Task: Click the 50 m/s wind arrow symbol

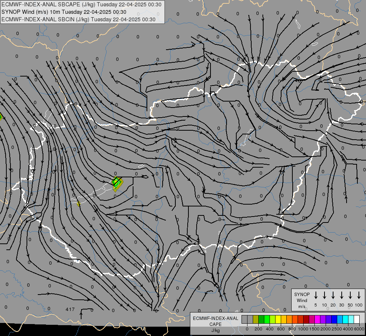Action: coord(350,295)
